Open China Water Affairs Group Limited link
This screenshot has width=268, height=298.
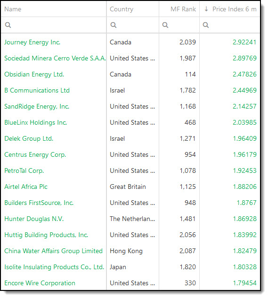click(x=53, y=251)
